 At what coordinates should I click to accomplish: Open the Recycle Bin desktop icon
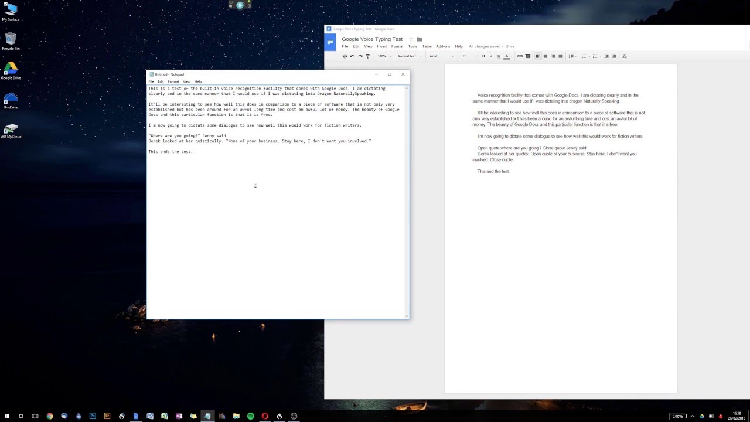11,42
